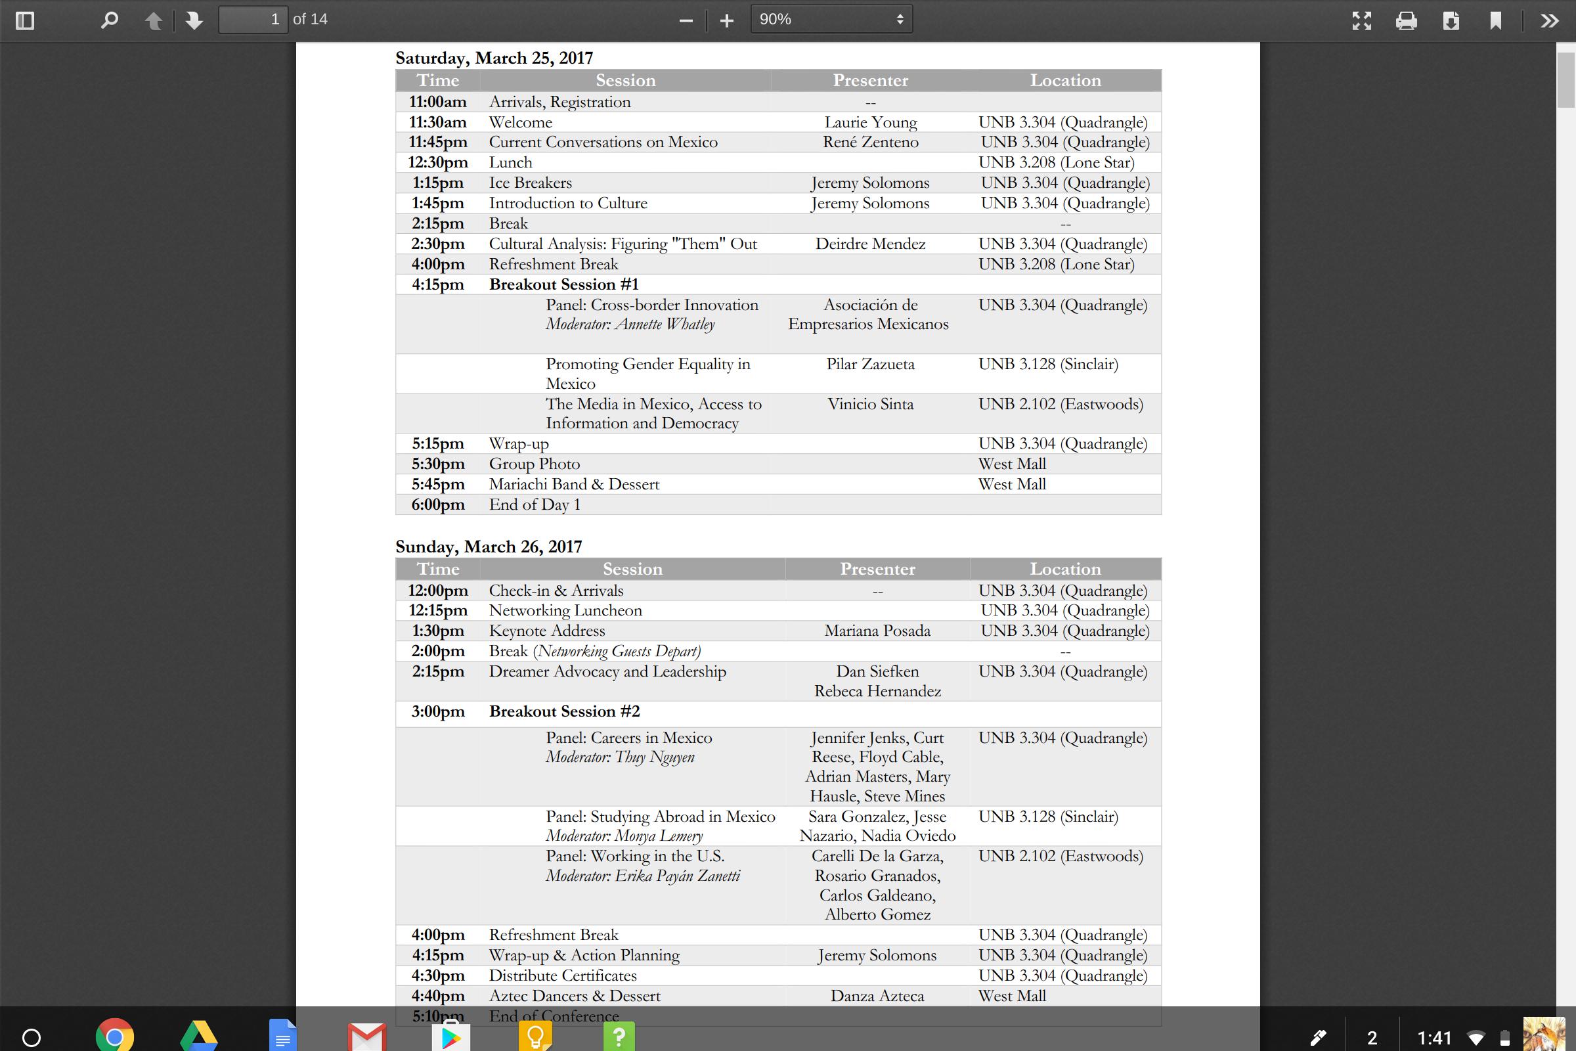This screenshot has height=1051, width=1576.
Task: Open Gmail from the shelf
Action: (x=366, y=1036)
